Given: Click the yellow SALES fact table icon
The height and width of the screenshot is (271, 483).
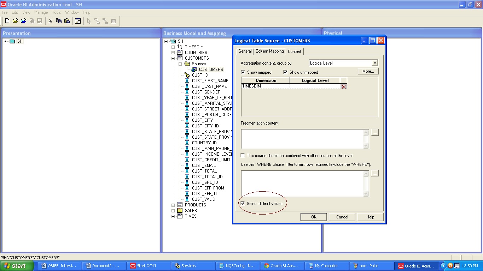Looking at the screenshot, I should click(180, 211).
